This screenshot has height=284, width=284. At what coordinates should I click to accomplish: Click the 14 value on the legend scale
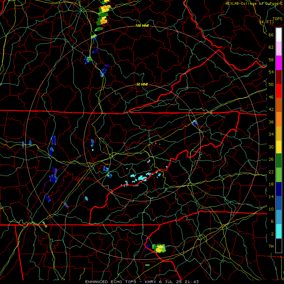(x=271, y=197)
